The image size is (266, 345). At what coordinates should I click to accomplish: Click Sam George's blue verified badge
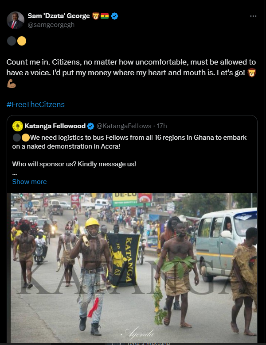click(x=114, y=16)
